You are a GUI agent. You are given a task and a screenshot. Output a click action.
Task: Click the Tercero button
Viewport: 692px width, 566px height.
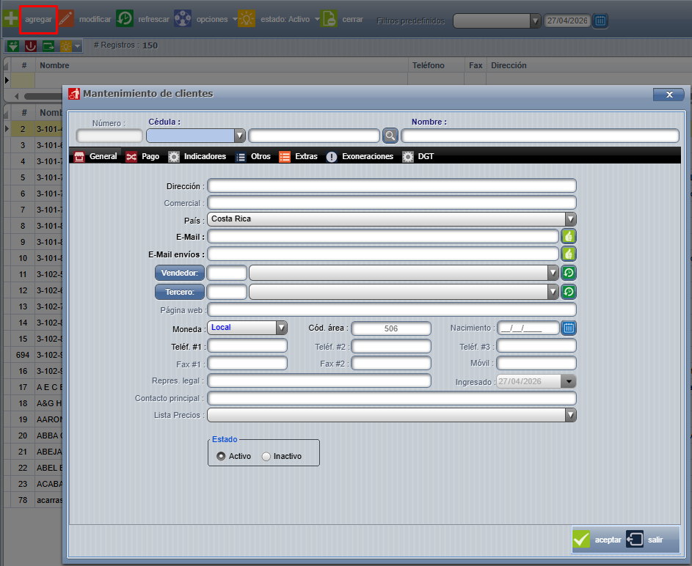click(180, 292)
